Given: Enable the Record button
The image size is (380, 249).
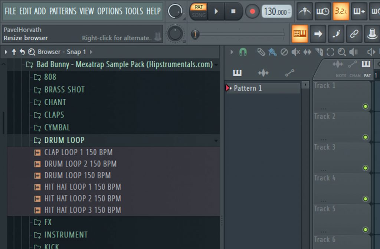Looking at the screenshot, I should pyautogui.click(x=252, y=11).
